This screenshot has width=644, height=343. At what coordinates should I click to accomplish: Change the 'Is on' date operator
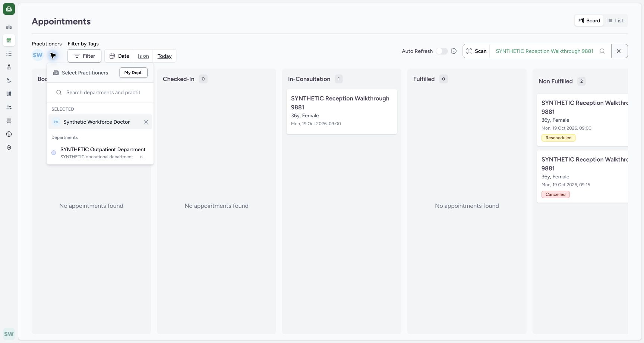click(x=143, y=56)
